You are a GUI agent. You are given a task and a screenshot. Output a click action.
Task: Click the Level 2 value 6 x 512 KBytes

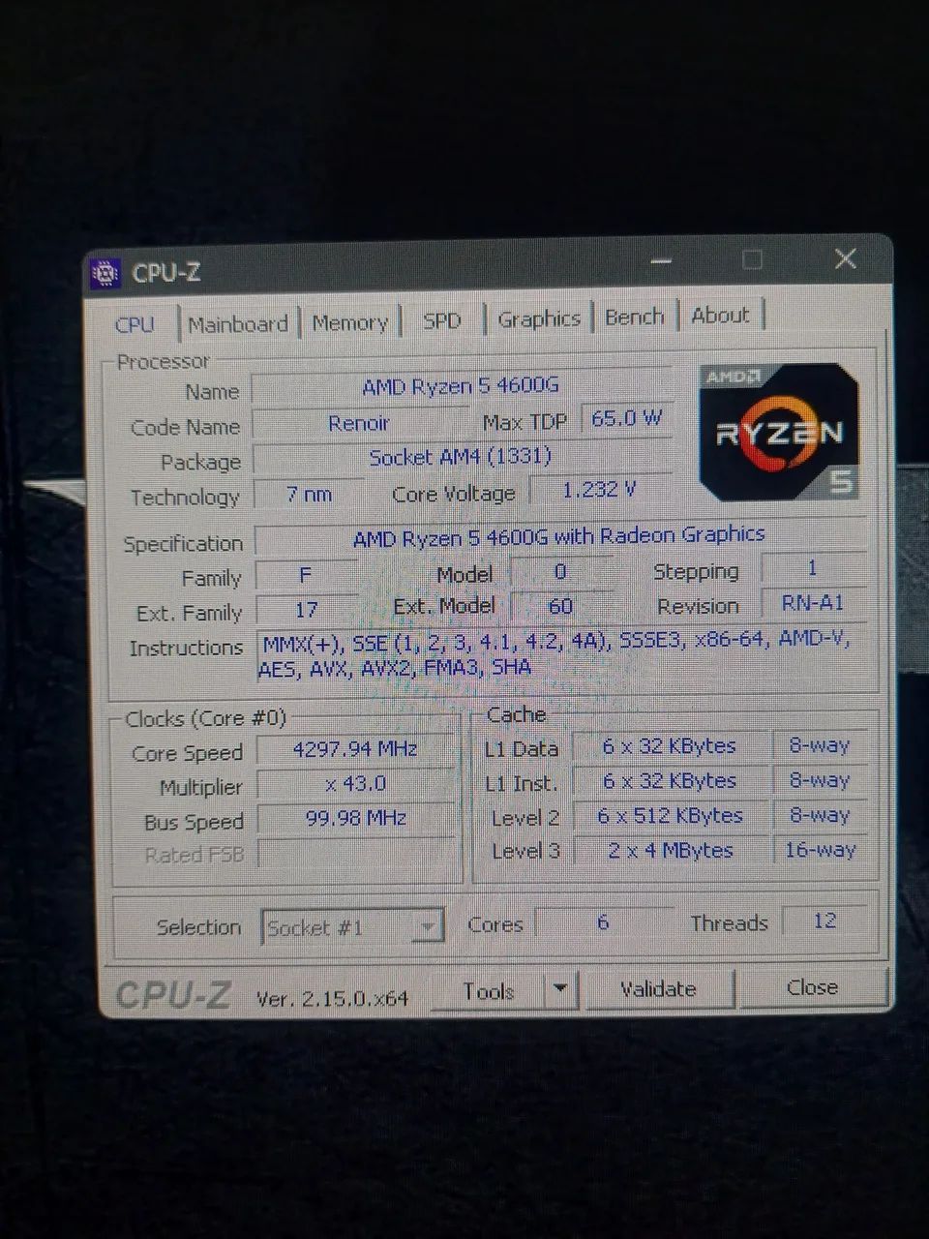coord(670,816)
